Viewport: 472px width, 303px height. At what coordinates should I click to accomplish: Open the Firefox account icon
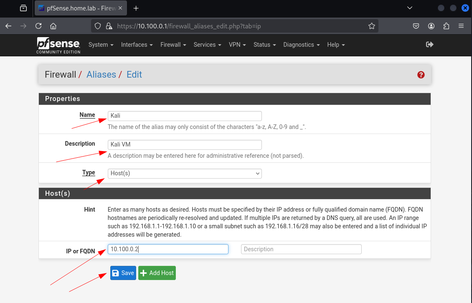pos(431,26)
